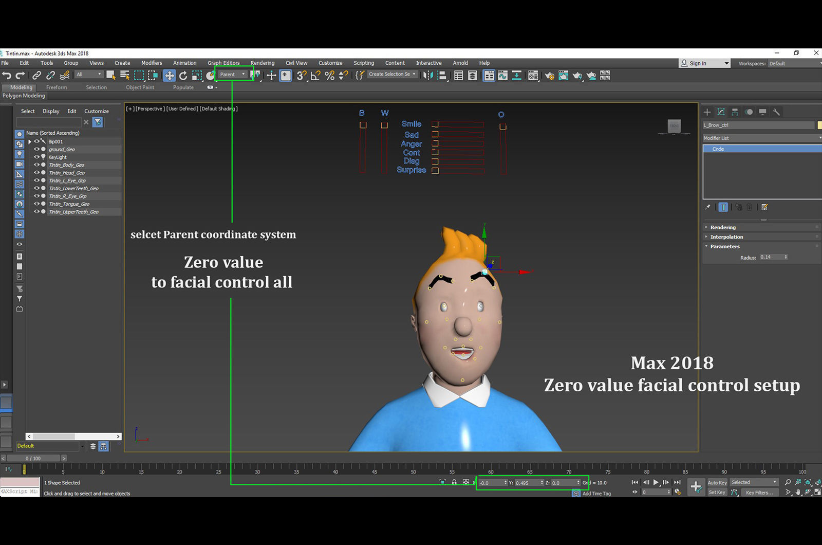Open the Utilities wrench icon
Image resolution: width=822 pixels, height=545 pixels.
(x=776, y=112)
